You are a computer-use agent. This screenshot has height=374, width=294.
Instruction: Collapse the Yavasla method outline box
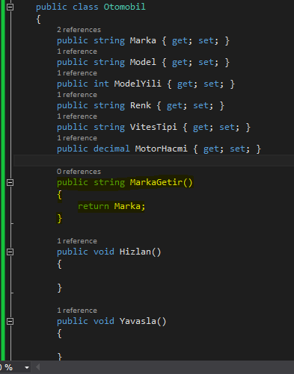pos(10,321)
